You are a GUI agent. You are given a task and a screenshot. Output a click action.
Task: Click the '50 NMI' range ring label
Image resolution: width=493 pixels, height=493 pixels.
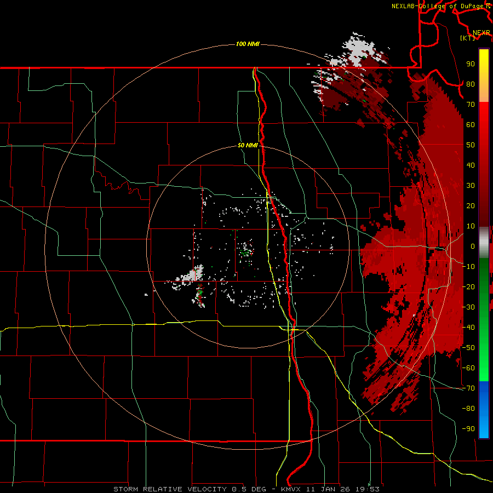[248, 145]
